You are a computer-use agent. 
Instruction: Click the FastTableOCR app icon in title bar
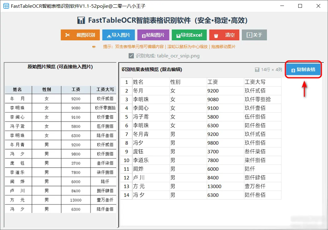pyautogui.click(x=6, y=6)
